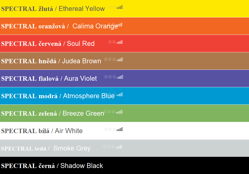Click the three star rating on Air White
Screen dimensions: 249x174
[110, 129]
